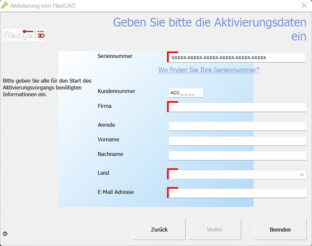Image resolution: width=312 pixels, height=246 pixels.
Task: Click the Kundennummer label
Action: point(117,91)
